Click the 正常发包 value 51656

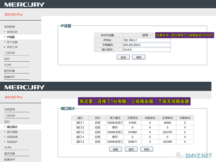point(132,123)
